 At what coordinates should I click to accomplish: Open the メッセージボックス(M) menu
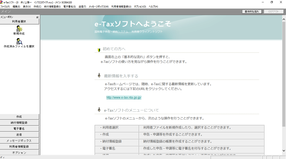tap(99, 7)
